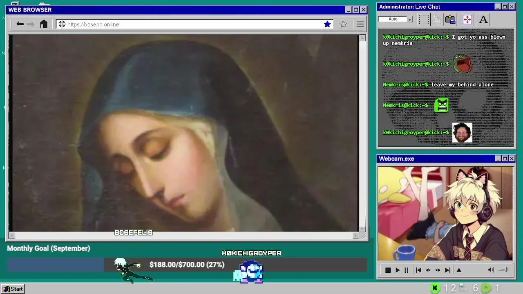Pause the Webcam.exe playback
Screen dimensions: 523x294
tap(406, 270)
